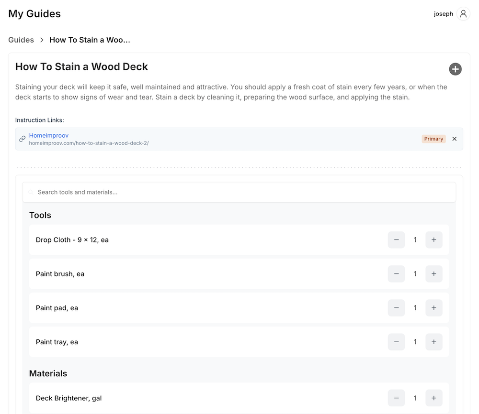Click the user profile avatar icon
This screenshot has width=479, height=414.
(463, 14)
